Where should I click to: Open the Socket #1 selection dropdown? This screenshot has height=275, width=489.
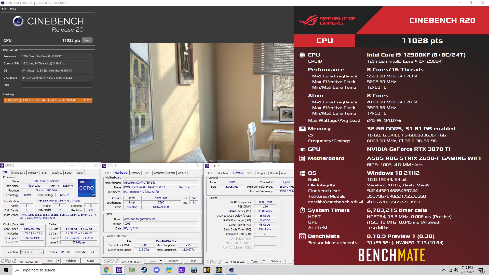(x=32, y=252)
